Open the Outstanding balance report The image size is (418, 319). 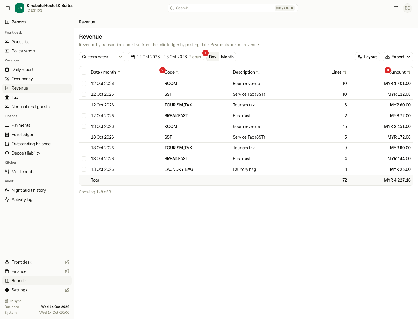pyautogui.click(x=37, y=144)
